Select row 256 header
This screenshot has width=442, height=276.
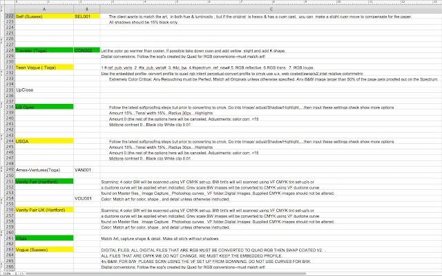tap(10, 210)
